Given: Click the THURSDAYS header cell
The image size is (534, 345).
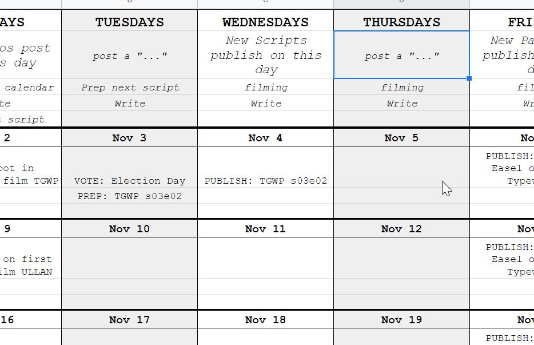Looking at the screenshot, I should pos(401,22).
